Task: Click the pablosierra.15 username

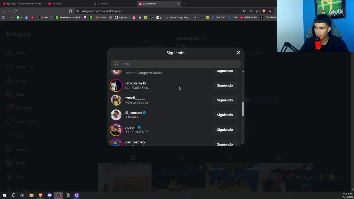Action: [x=135, y=83]
